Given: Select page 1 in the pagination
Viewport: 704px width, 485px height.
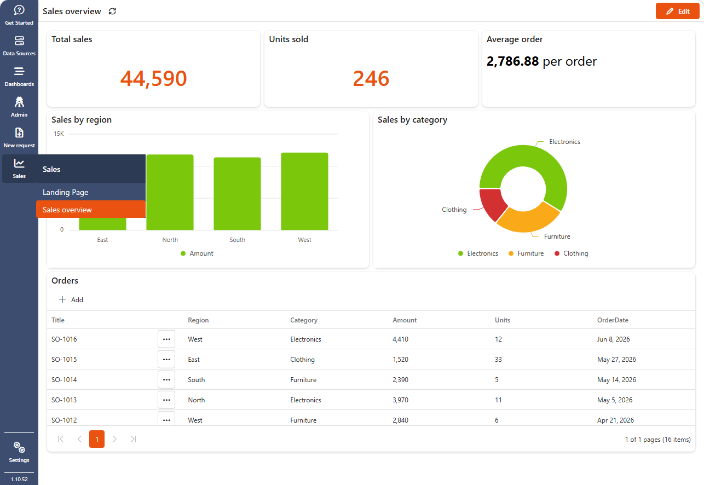Looking at the screenshot, I should pos(97,439).
